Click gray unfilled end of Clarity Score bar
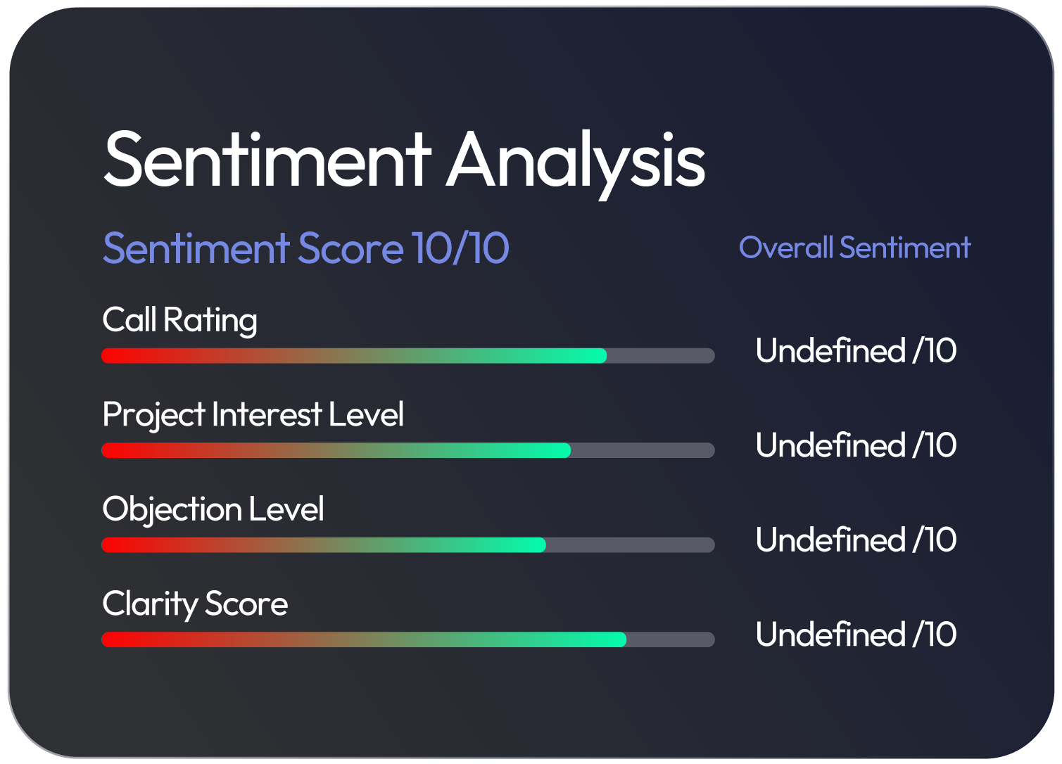1062x764 pixels. tap(671, 639)
